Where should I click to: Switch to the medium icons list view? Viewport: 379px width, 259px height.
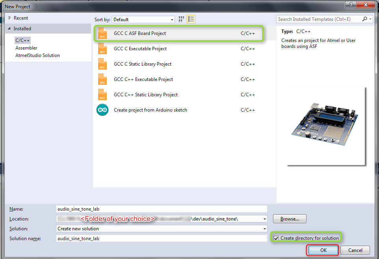coord(191,19)
